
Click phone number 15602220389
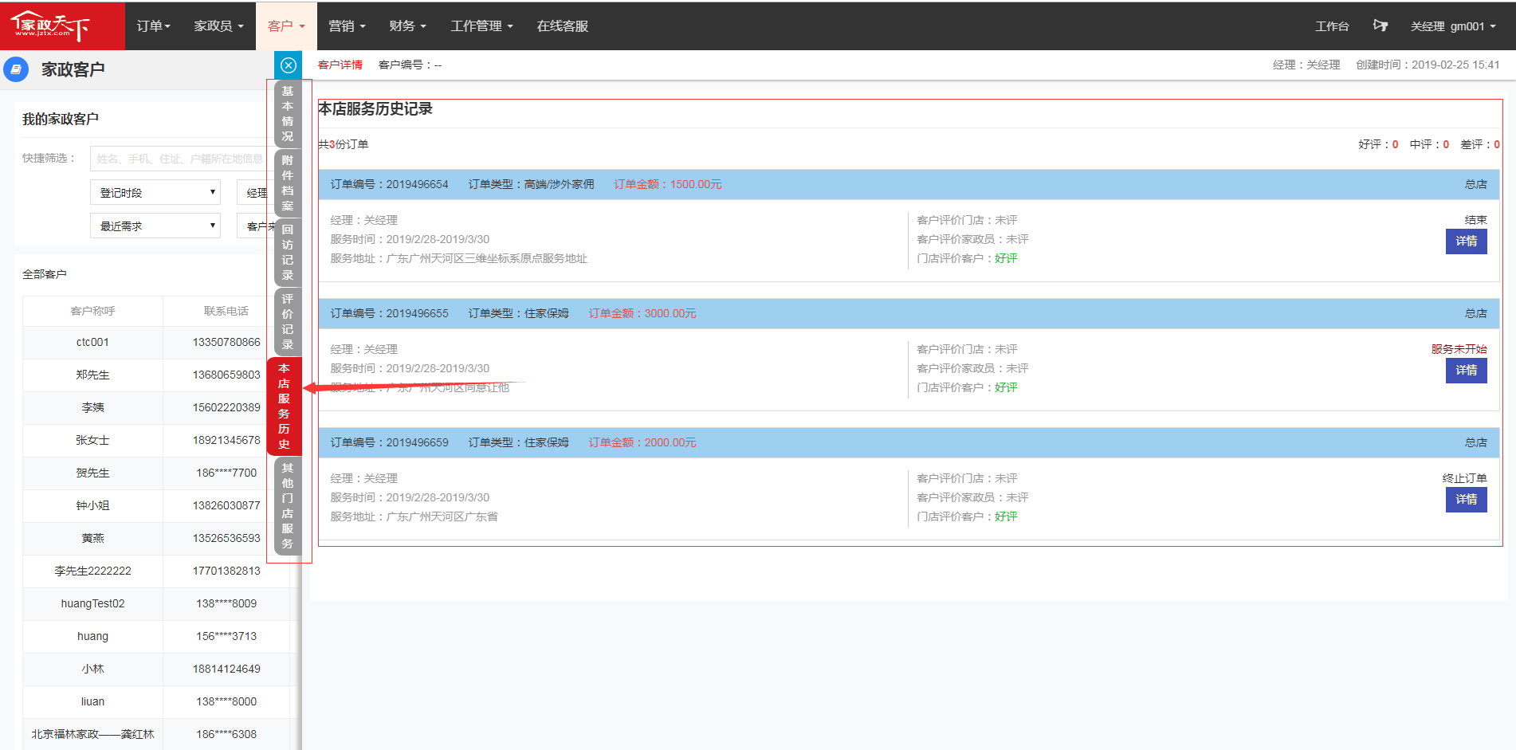(226, 407)
